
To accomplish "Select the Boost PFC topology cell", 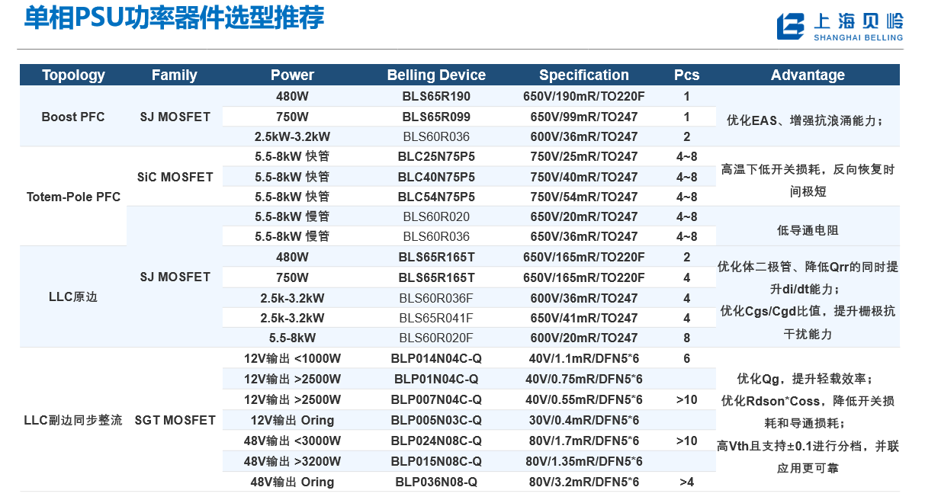I will tap(73, 117).
